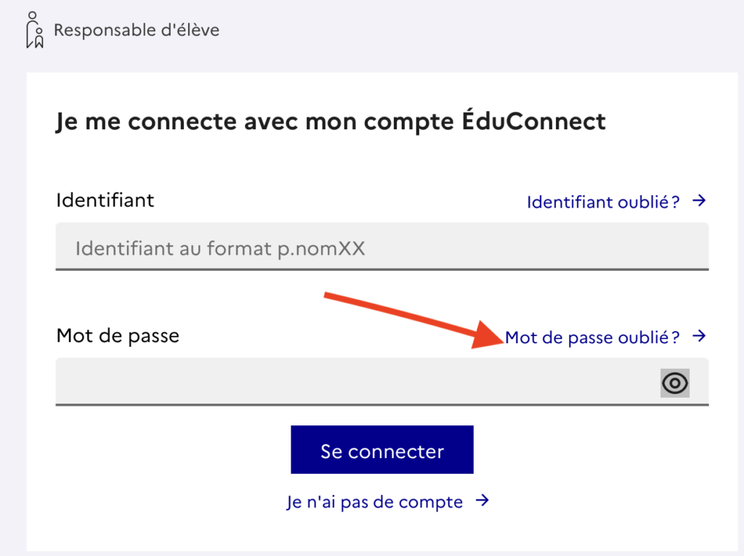Click the Mot de passe field label
Image resolution: width=744 pixels, height=556 pixels.
118,336
